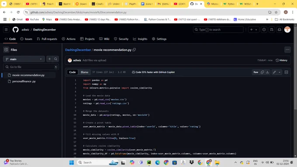Click line number 10 in code
The image size is (297, 167).
[x=75, y=115]
